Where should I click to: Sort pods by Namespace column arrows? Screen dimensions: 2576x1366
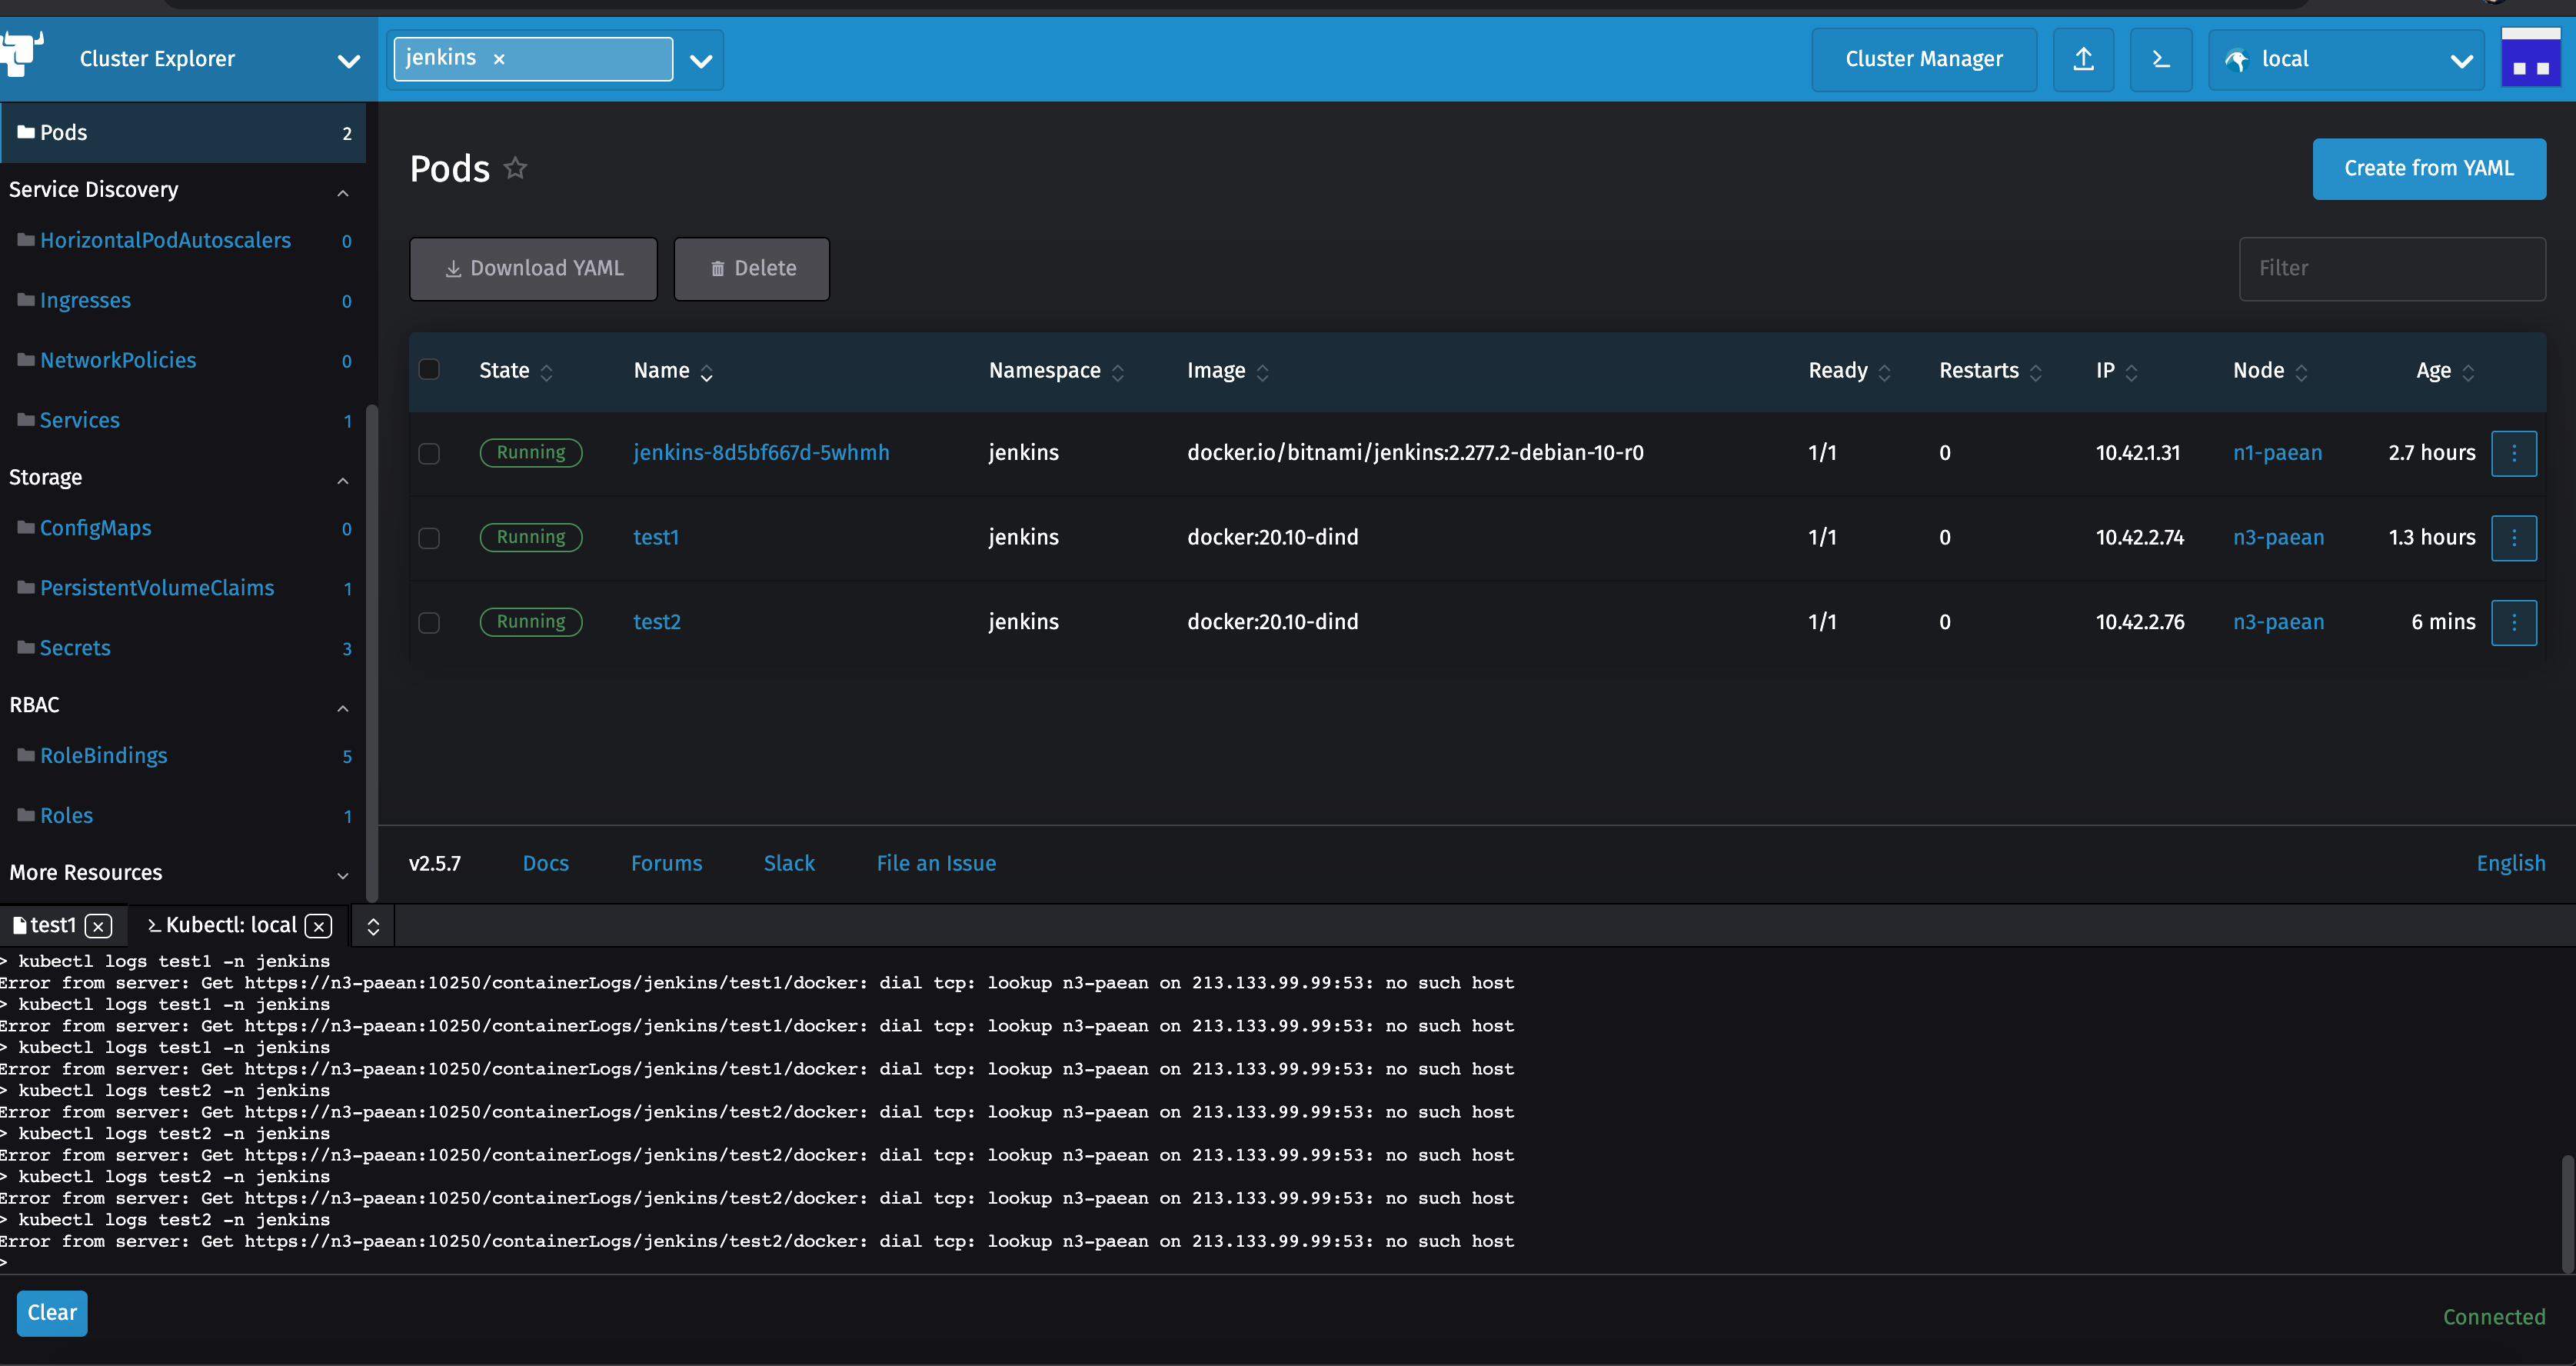pyautogui.click(x=1117, y=372)
